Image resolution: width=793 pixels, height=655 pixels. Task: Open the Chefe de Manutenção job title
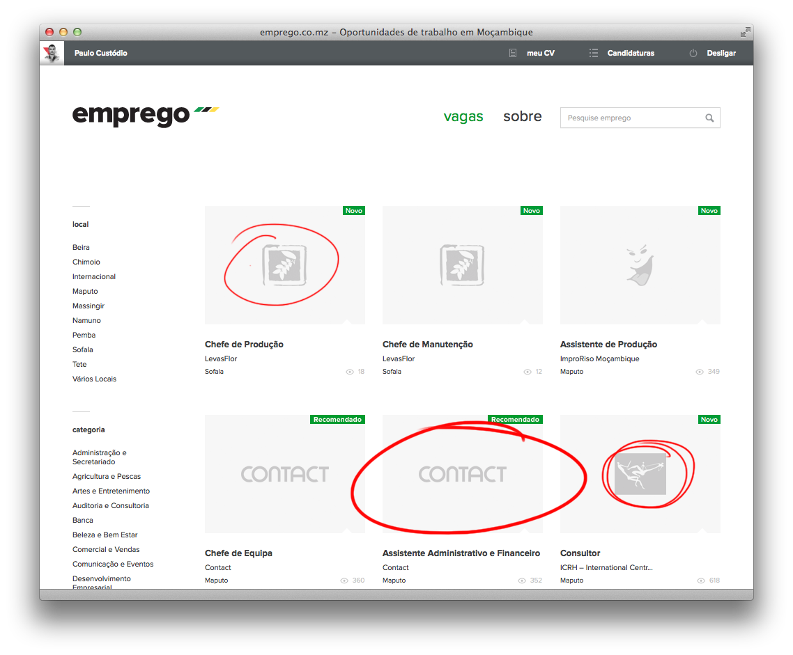pyautogui.click(x=428, y=345)
